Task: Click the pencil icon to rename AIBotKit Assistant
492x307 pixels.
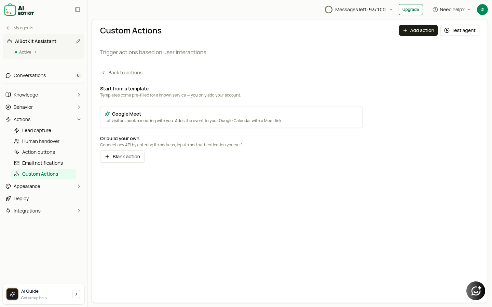Action: pos(78,41)
